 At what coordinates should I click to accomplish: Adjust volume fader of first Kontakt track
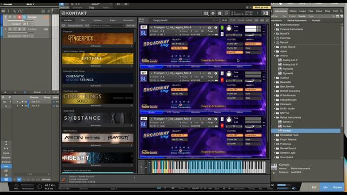coord(21,21)
